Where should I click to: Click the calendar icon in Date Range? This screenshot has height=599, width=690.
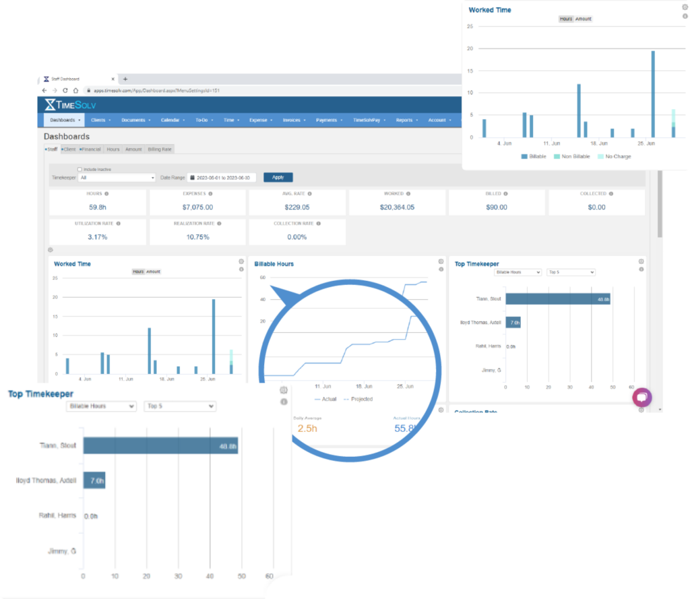click(192, 178)
